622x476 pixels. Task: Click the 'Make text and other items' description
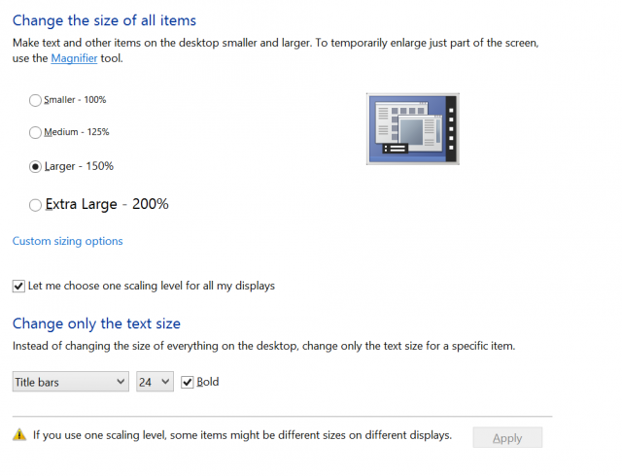tap(275, 51)
